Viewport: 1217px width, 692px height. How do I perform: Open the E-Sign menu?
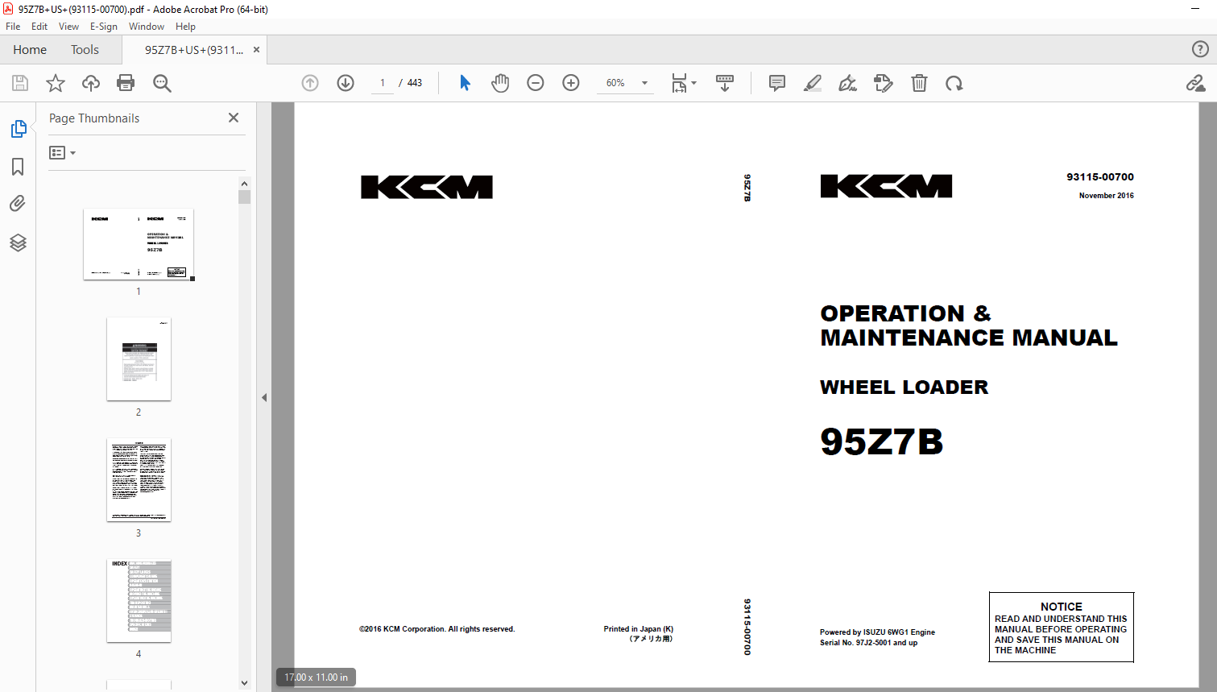(x=104, y=27)
